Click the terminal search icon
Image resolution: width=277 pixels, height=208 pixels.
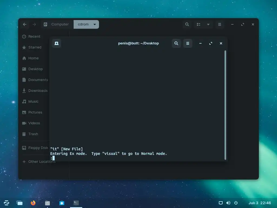(176, 43)
